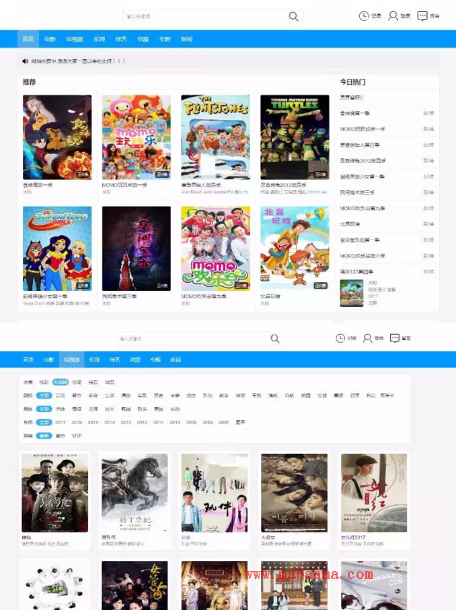The width and height of the screenshot is (456, 610).
Task: Select the 好评 sort option
Action: click(77, 436)
